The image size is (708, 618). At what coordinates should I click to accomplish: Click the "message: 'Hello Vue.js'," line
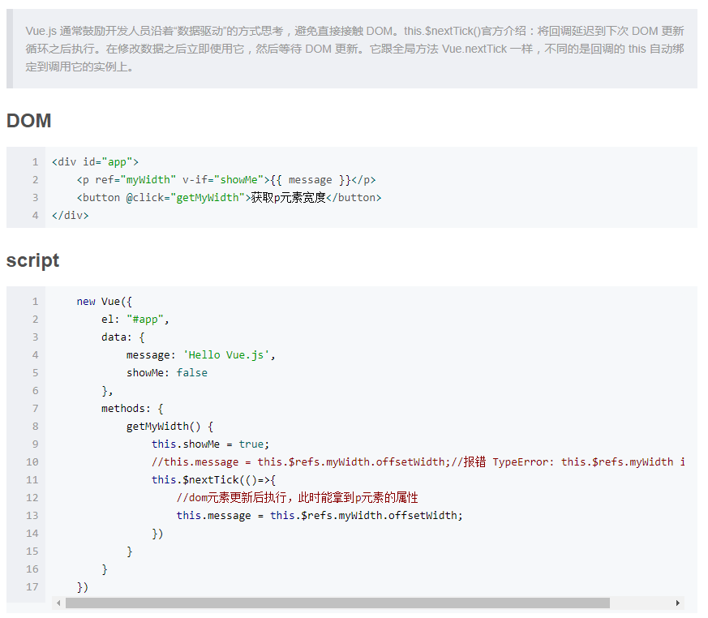(x=201, y=354)
